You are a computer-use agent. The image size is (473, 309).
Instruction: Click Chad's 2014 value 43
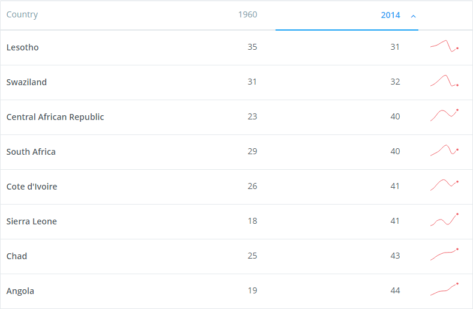click(395, 256)
